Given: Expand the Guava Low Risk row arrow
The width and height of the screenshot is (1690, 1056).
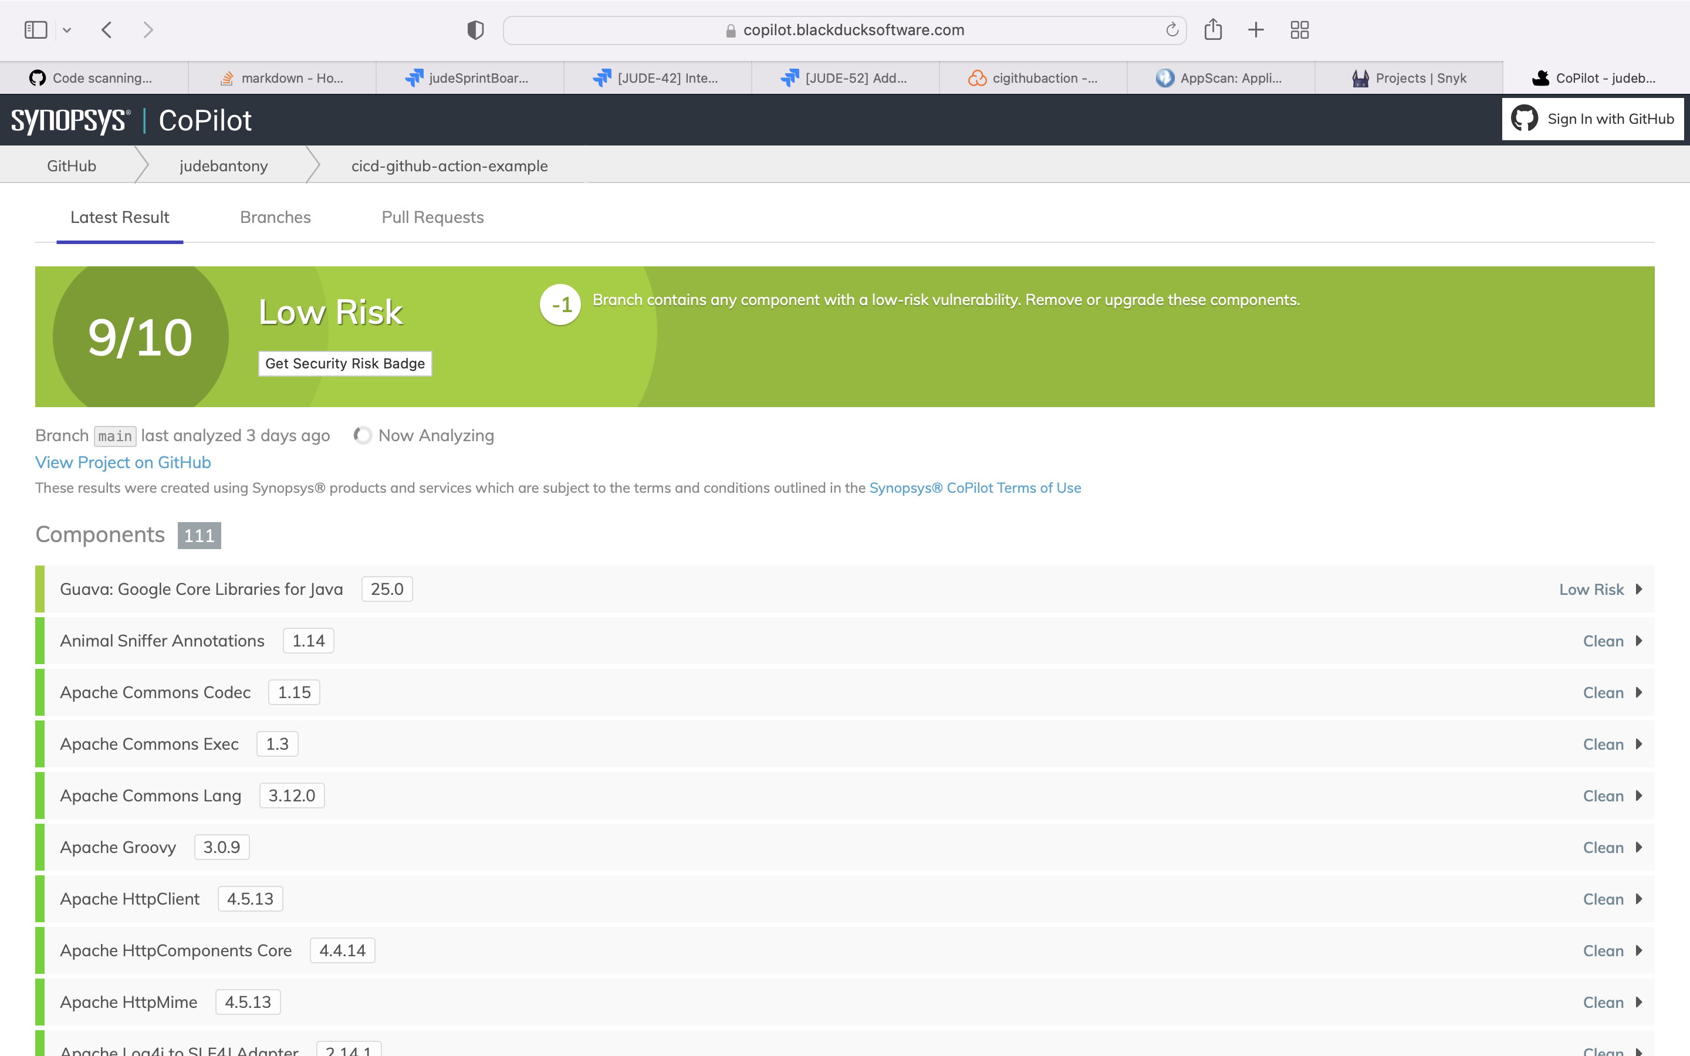Looking at the screenshot, I should [1638, 590].
